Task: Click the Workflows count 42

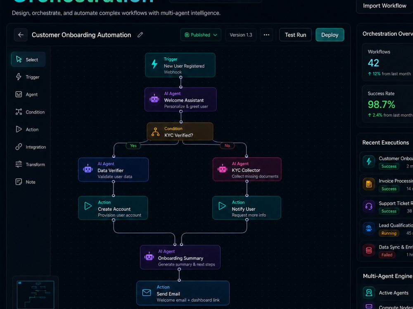Action: (373, 63)
